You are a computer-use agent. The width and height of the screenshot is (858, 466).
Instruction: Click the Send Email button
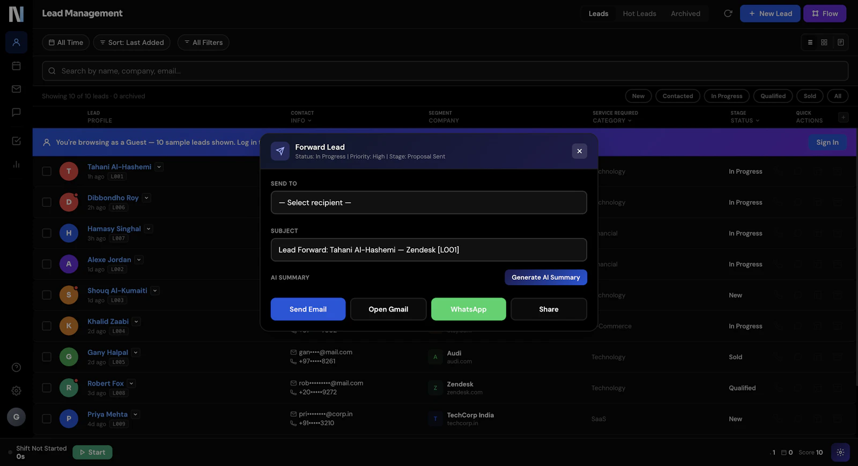coord(308,309)
